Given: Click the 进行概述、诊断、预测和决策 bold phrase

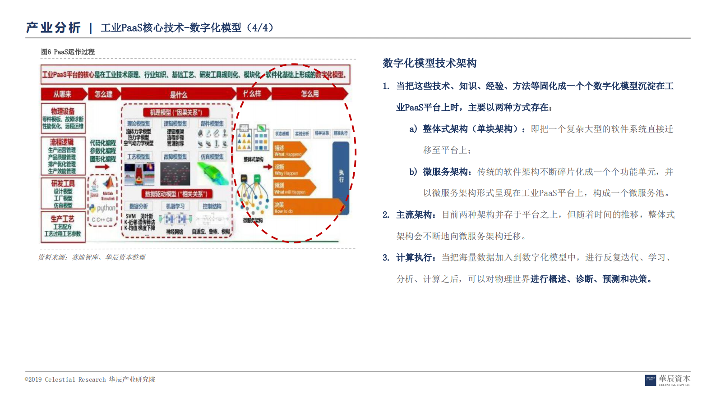Looking at the screenshot, I should [x=592, y=279].
